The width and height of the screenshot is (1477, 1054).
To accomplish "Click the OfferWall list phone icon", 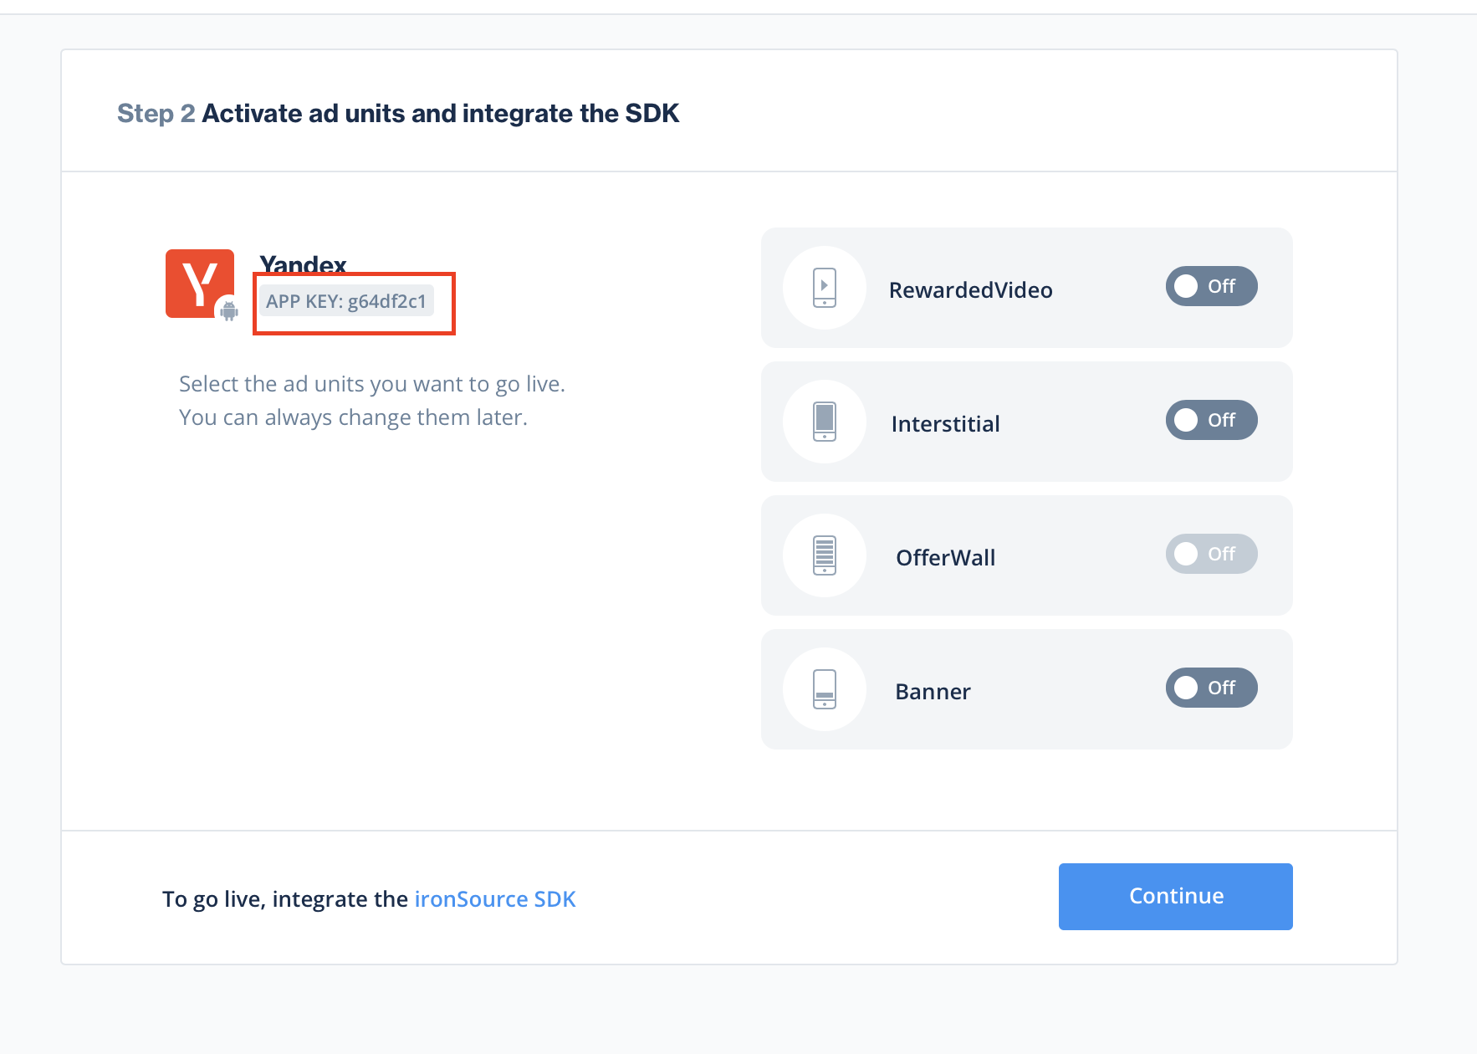I will pyautogui.click(x=824, y=555).
